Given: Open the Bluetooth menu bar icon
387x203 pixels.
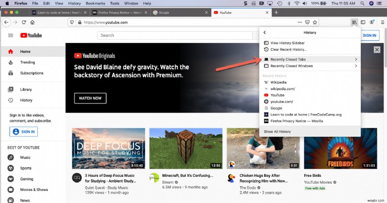Looking at the screenshot, I should (x=289, y=3).
